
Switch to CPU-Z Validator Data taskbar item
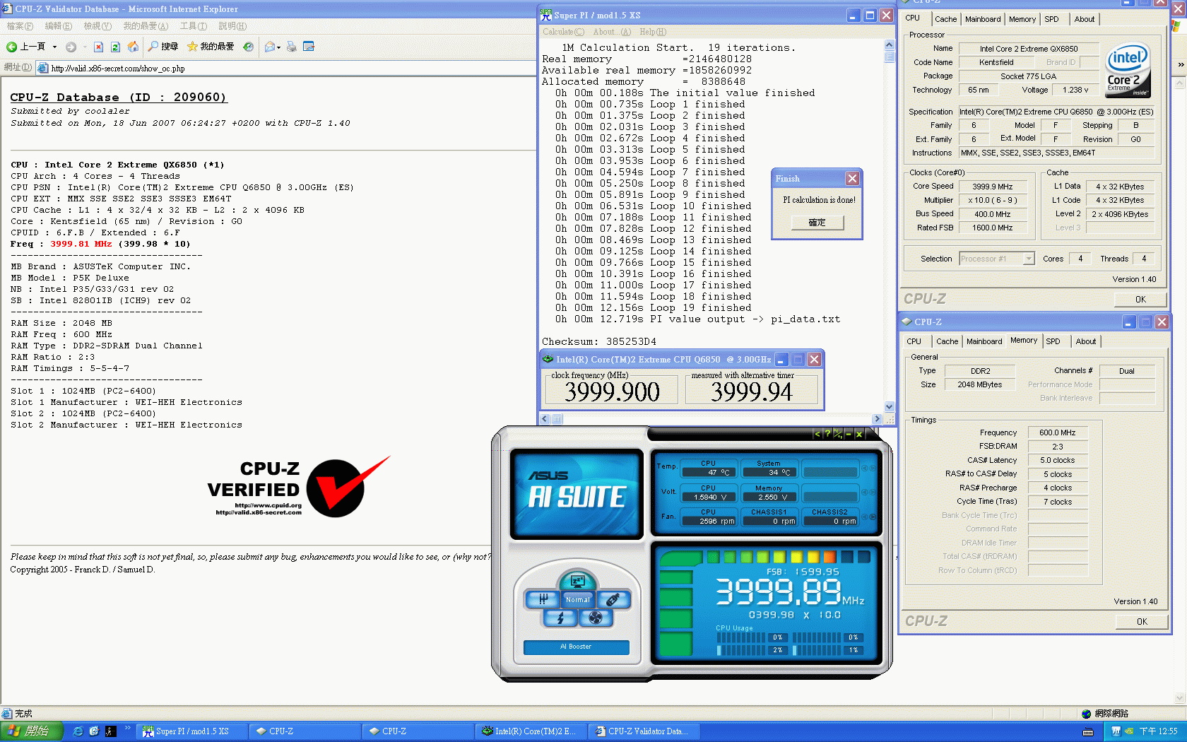644,731
